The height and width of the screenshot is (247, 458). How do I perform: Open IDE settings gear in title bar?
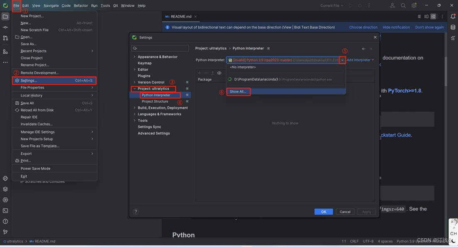[x=414, y=5]
